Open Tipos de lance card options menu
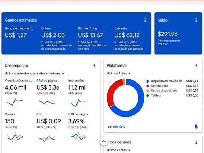Image resolution: width=204 pixels, height=153 pixels. (196, 142)
